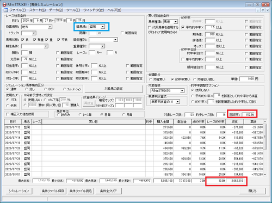This screenshot has height=203, width=272.
Task: Select the レース毎 aggregation radio
Action: [x=80, y=115]
